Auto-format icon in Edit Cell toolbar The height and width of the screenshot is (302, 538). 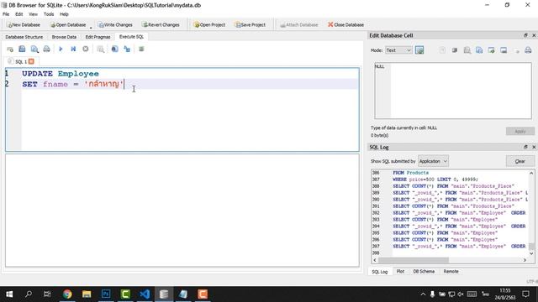[x=442, y=50]
